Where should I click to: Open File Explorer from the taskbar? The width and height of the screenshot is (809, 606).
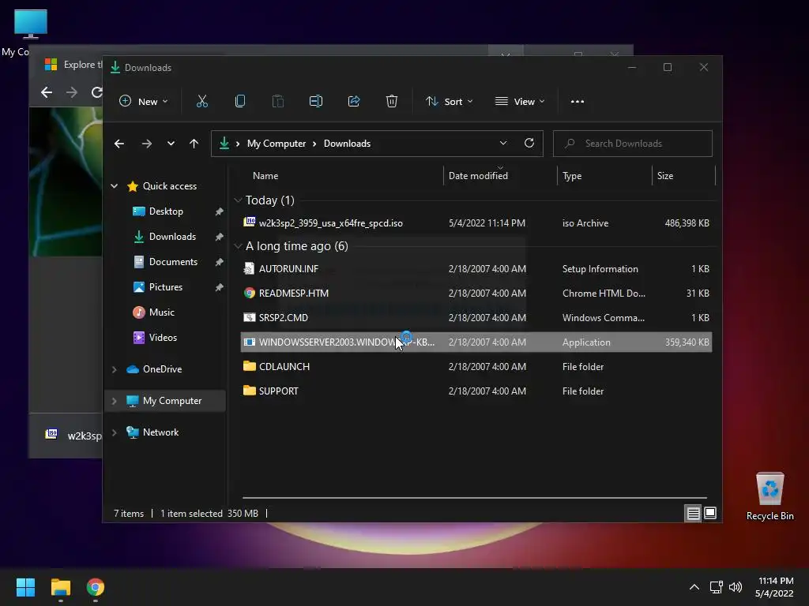click(x=60, y=587)
